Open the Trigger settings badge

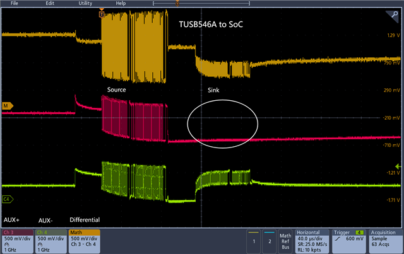[x=349, y=241]
